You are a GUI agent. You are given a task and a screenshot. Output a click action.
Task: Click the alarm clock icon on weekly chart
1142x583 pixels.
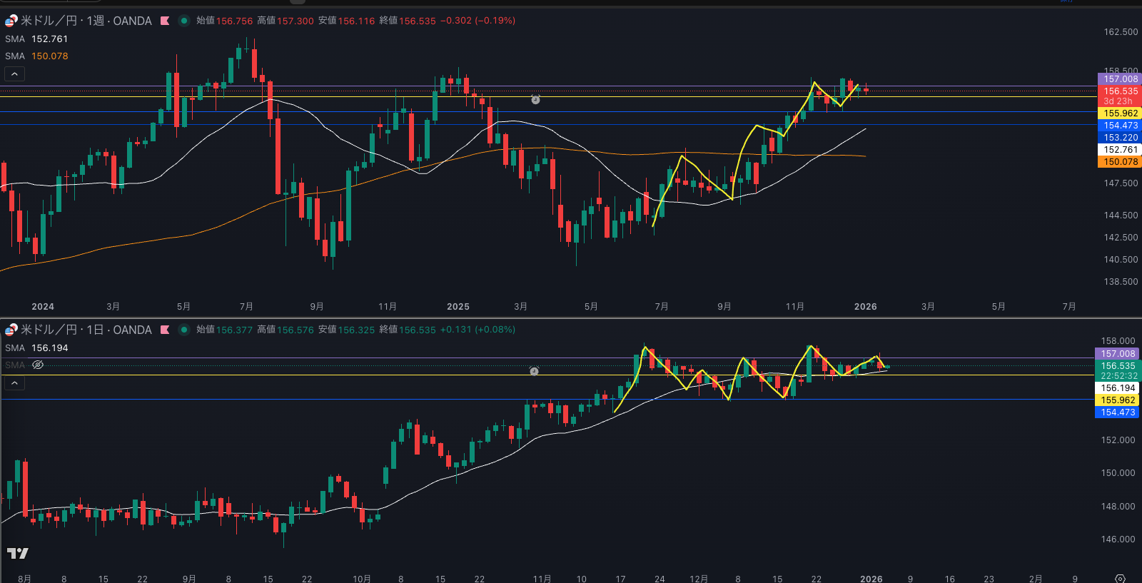[x=535, y=100]
